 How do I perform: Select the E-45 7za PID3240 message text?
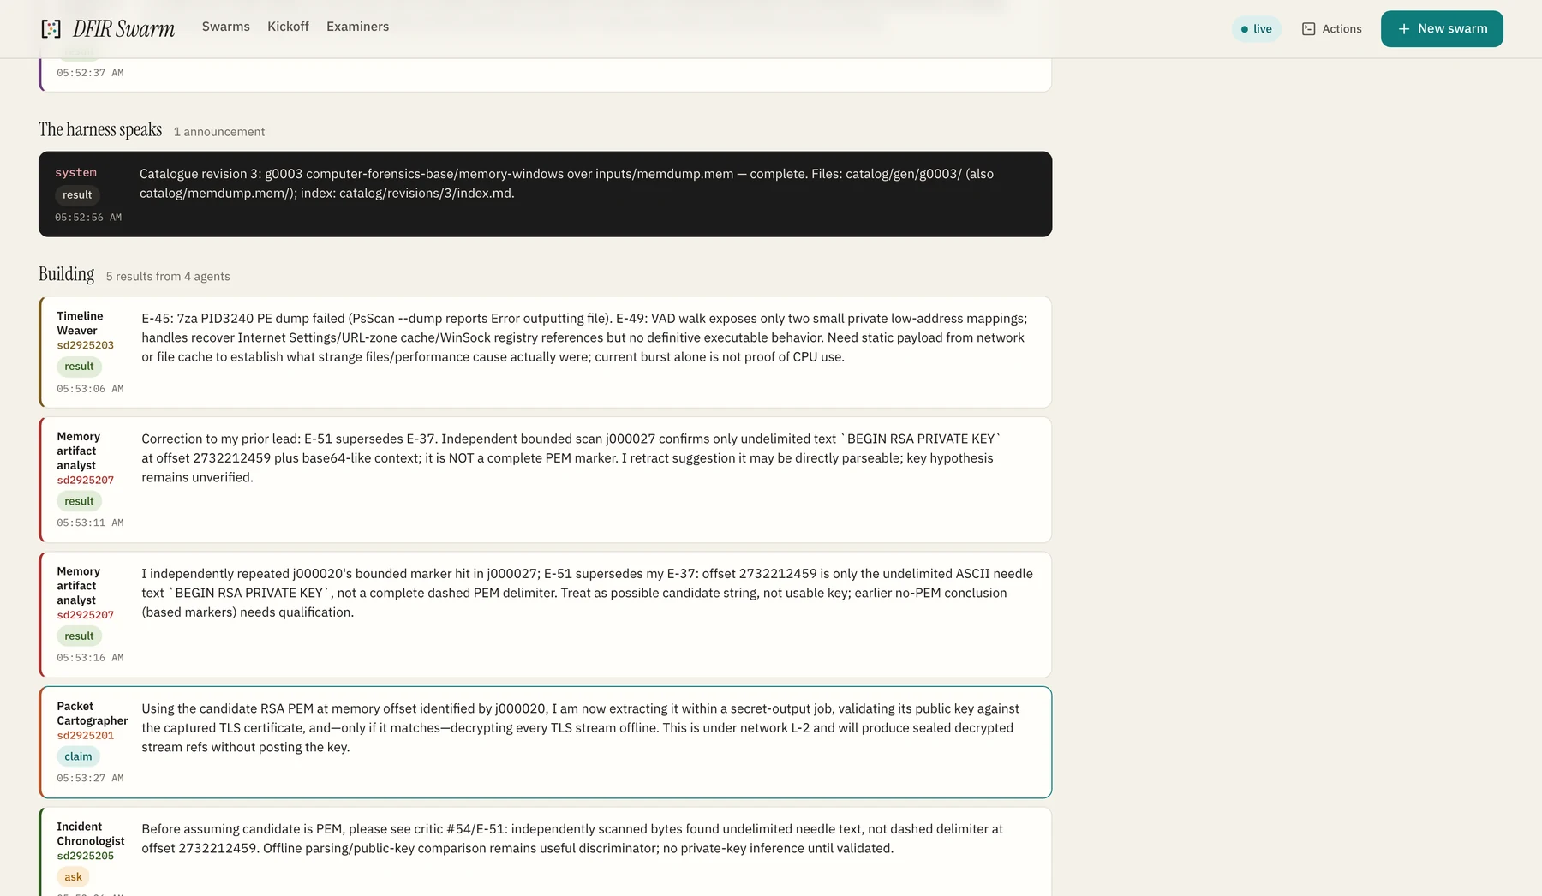pyautogui.click(x=584, y=337)
